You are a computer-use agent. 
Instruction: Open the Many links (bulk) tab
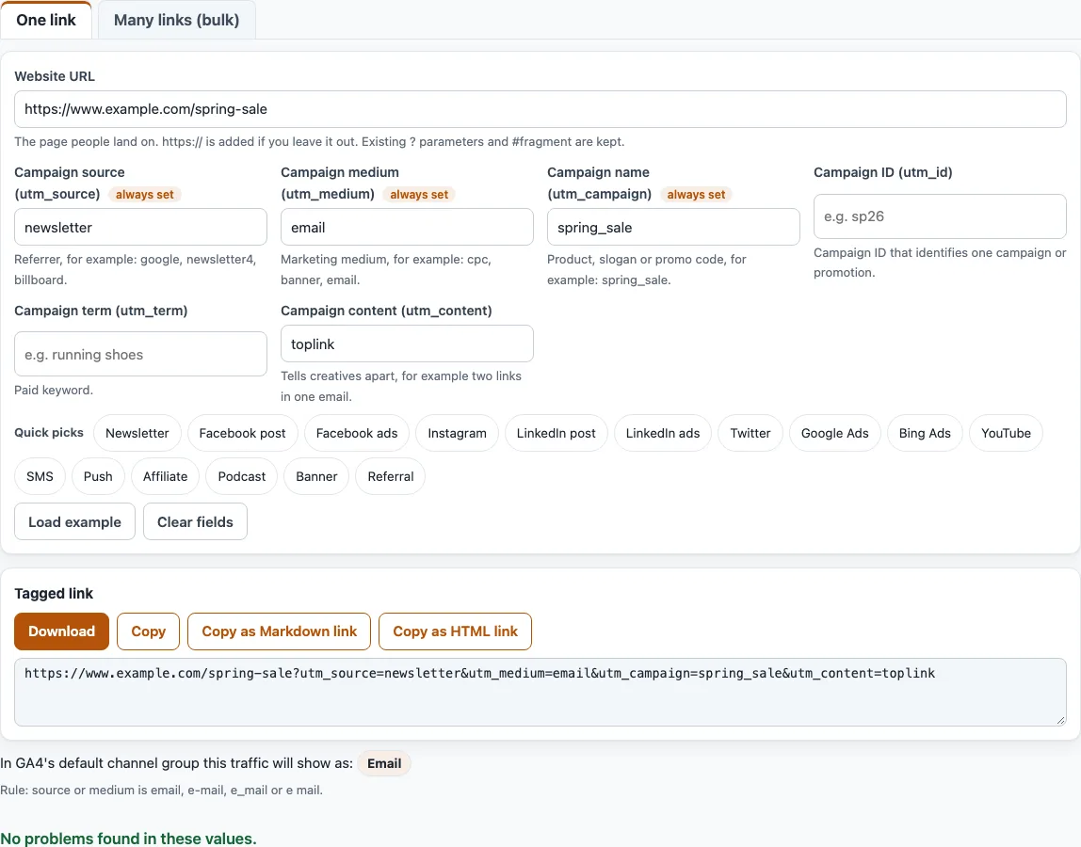(x=176, y=20)
